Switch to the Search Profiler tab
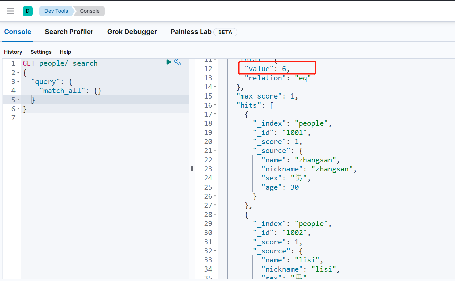Viewport: 455px width, 281px height. point(69,32)
